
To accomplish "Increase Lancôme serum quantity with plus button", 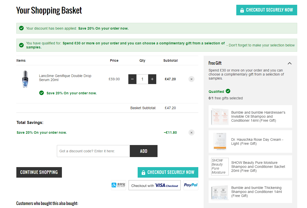I will click(152, 79).
